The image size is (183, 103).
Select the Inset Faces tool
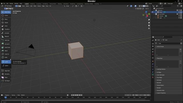pyautogui.click(x=6, y=47)
